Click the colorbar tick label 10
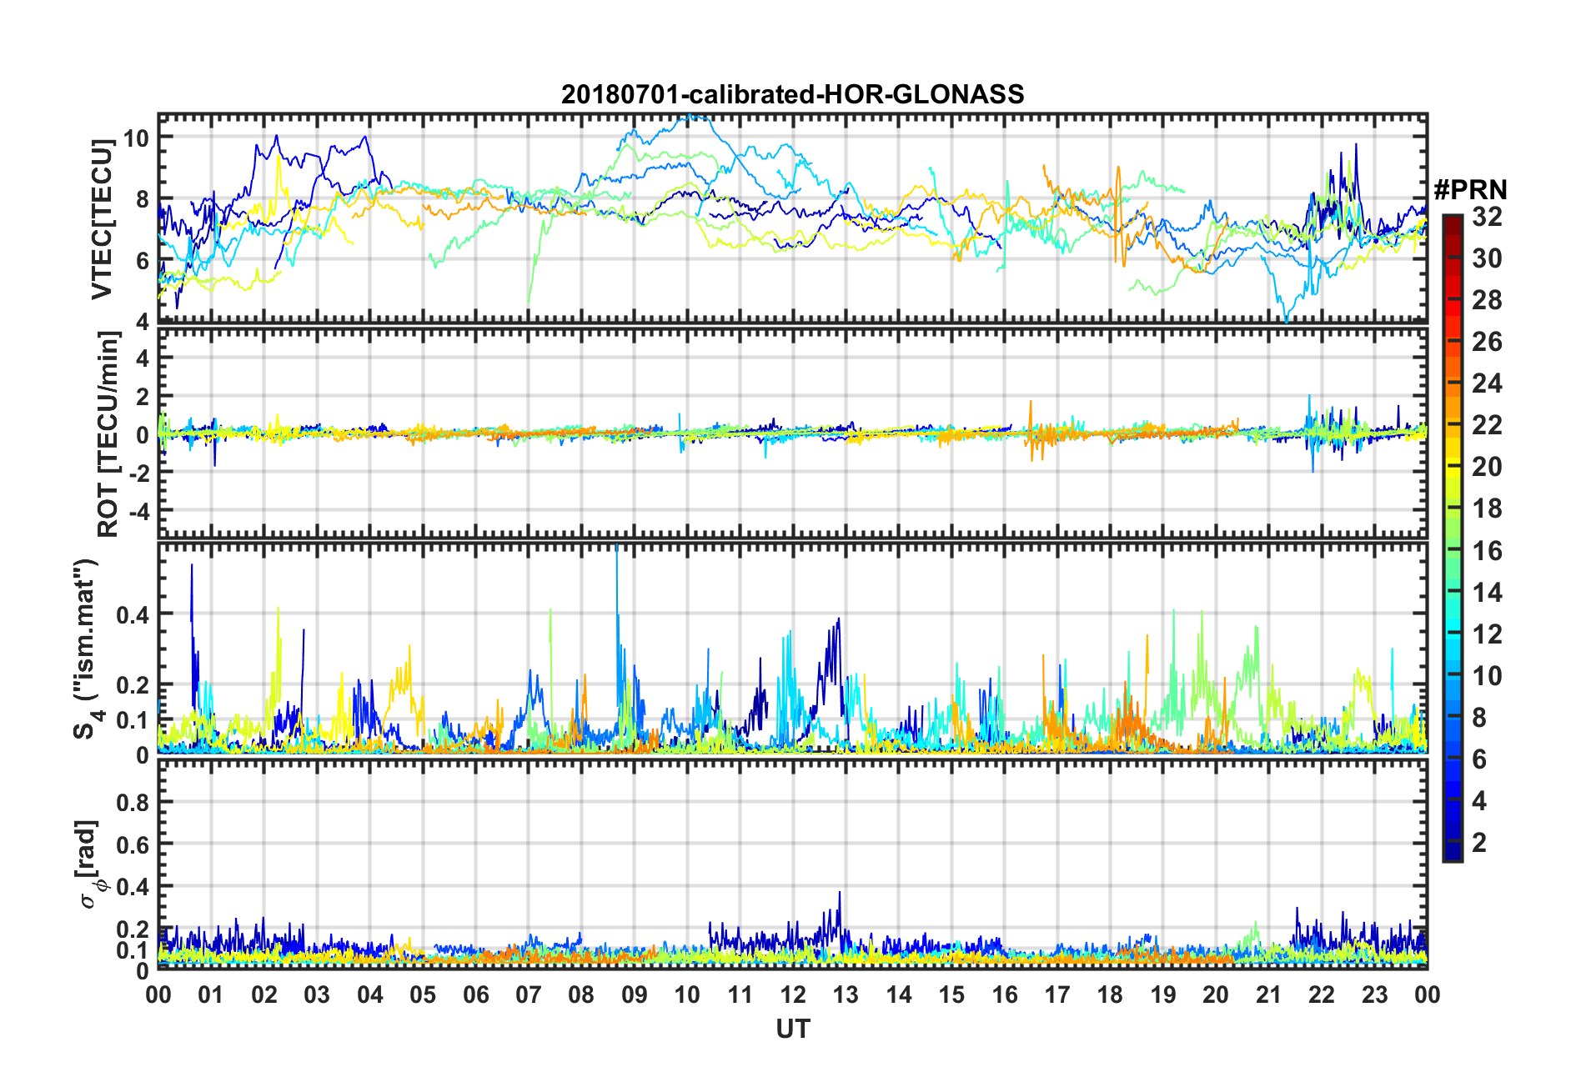The image size is (1586, 1077). point(1487,676)
